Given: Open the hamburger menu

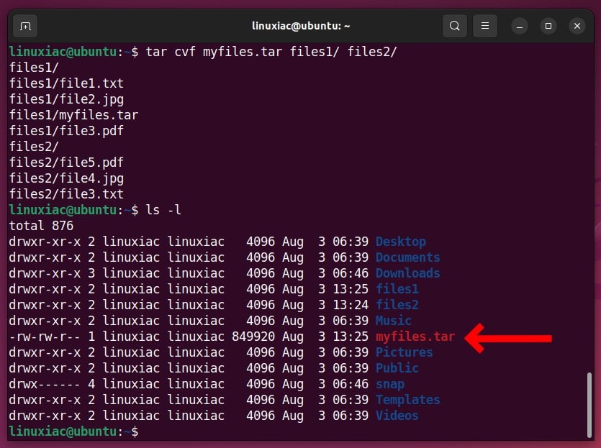Looking at the screenshot, I should [x=485, y=26].
